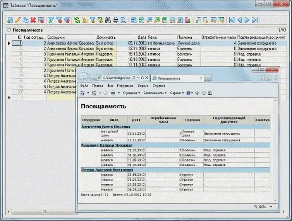
Task: Click the Кузьмина Наталья Игоревна report link
Action: click(x=107, y=145)
